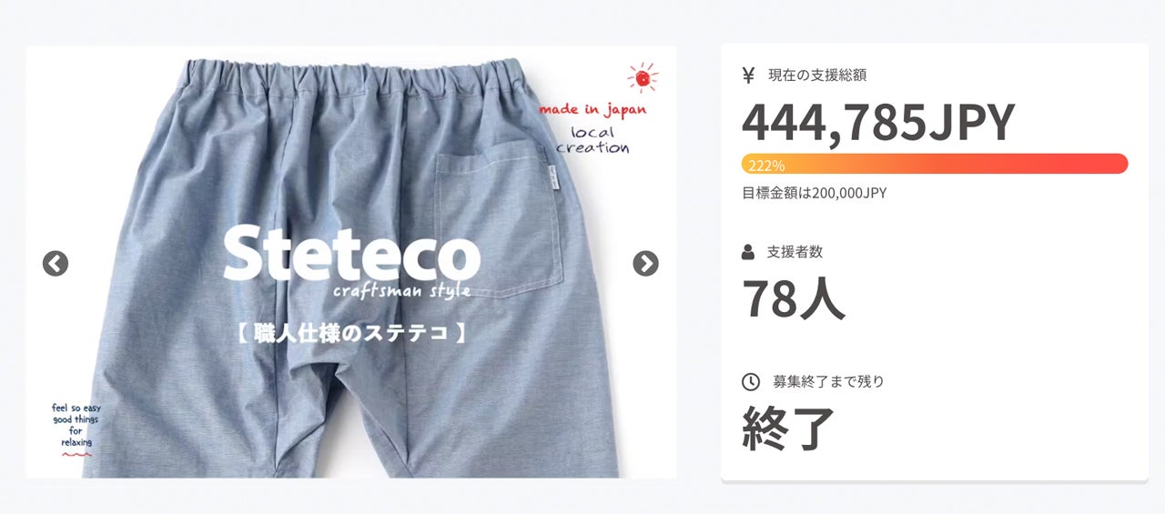
Task: Click the 終了 status text
Action: tap(788, 428)
